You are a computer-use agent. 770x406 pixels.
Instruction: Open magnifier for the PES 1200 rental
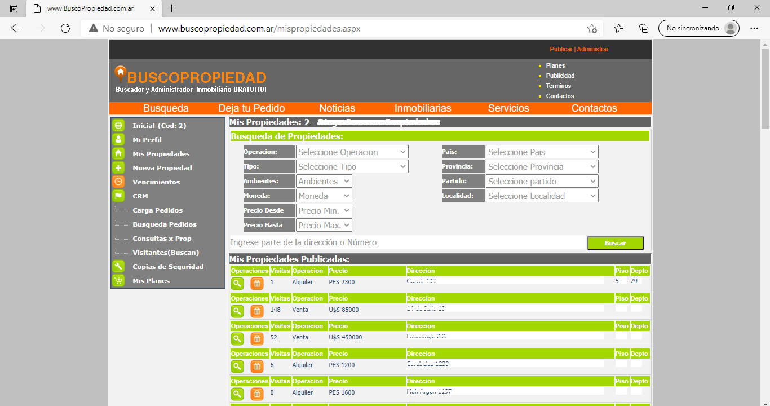[x=237, y=366]
